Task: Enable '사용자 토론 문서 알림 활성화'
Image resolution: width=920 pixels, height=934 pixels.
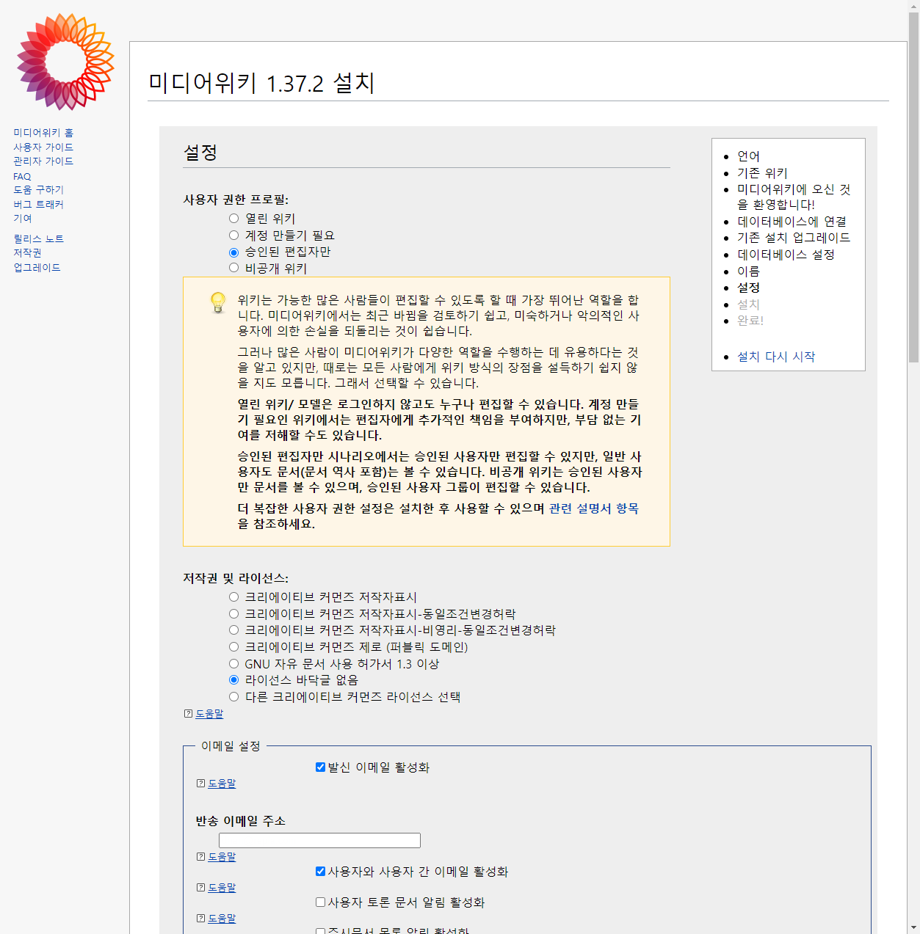Action: [x=320, y=902]
